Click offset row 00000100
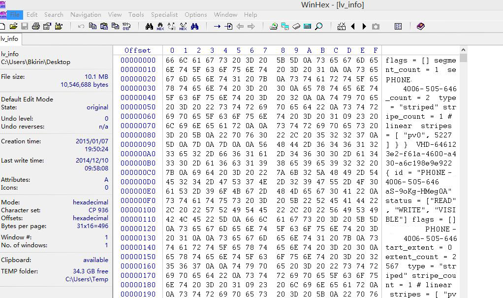Image resolution: width=503 pixels, height=298 pixels. (138, 210)
